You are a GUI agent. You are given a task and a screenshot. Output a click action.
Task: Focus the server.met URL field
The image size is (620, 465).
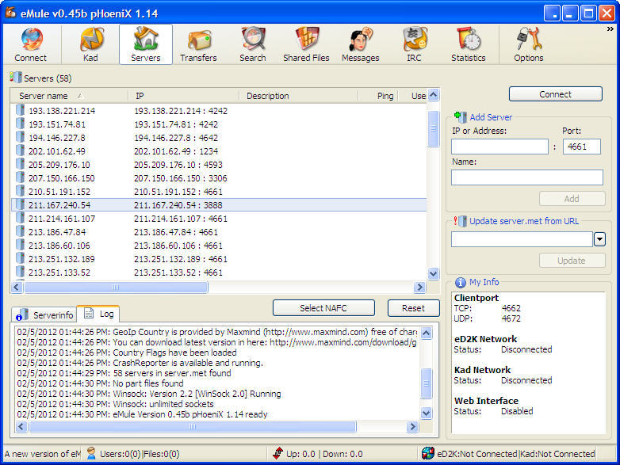point(522,239)
